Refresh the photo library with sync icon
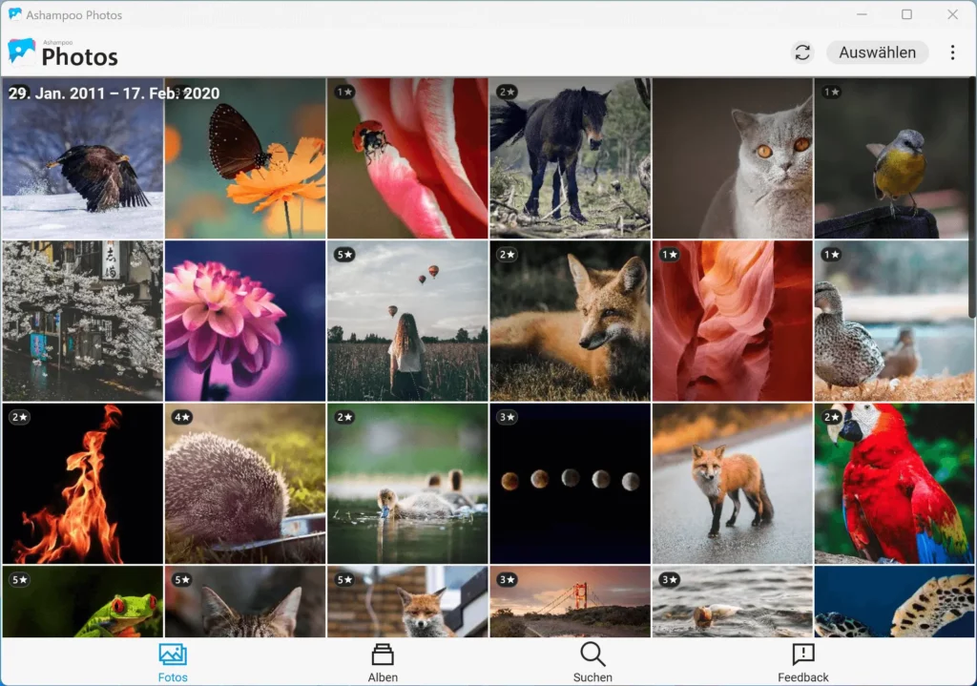Viewport: 977px width, 686px height. pos(802,52)
